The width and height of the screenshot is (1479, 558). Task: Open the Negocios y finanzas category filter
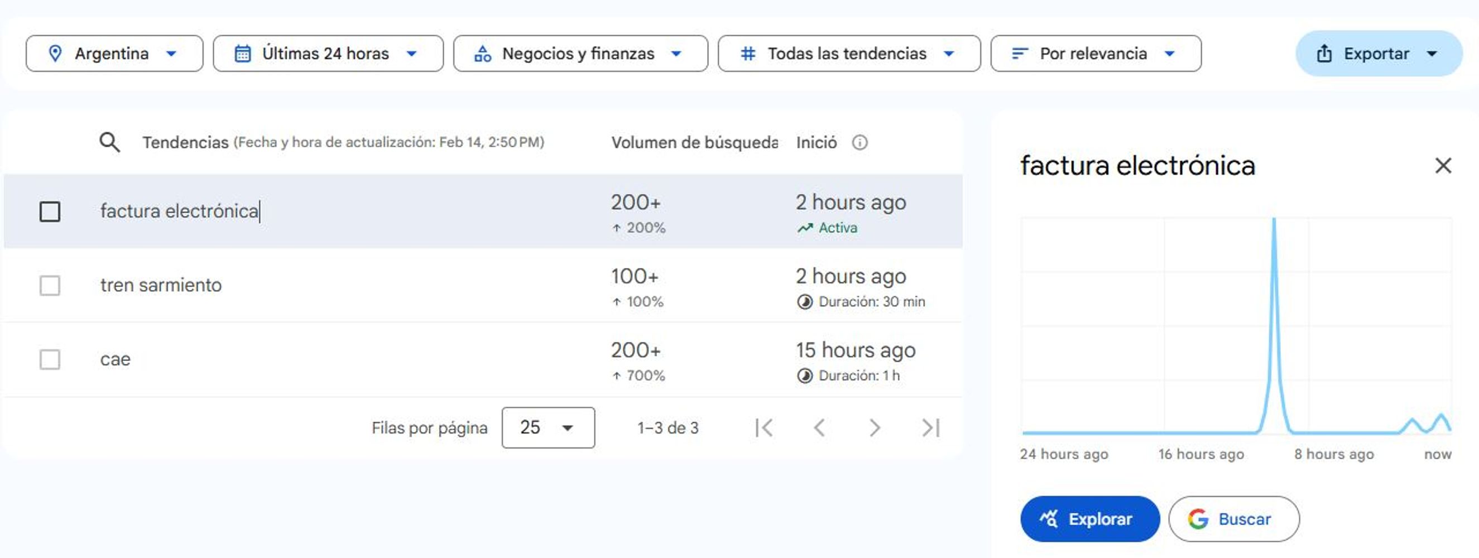pos(580,54)
